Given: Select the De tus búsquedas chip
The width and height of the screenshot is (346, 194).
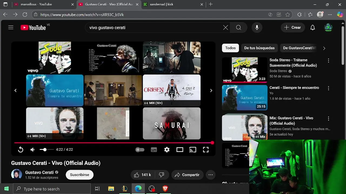Looking at the screenshot, I should pyautogui.click(x=259, y=48).
